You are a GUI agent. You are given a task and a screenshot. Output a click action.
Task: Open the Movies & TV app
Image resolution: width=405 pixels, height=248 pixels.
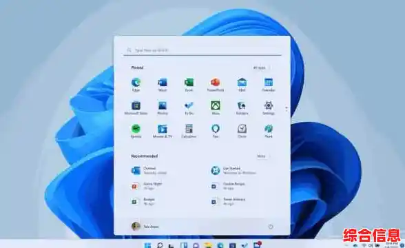163,131
